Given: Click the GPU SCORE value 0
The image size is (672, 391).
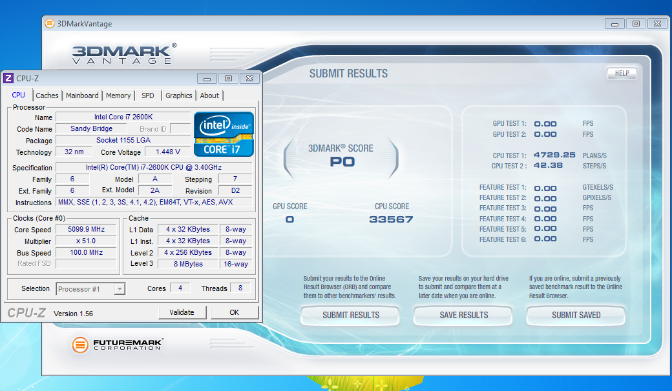Looking at the screenshot, I should (x=290, y=219).
